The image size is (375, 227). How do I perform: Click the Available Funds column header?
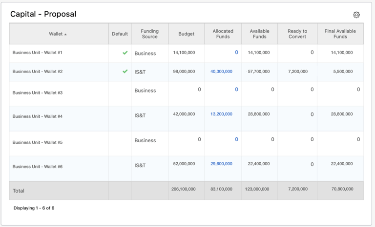tap(259, 34)
